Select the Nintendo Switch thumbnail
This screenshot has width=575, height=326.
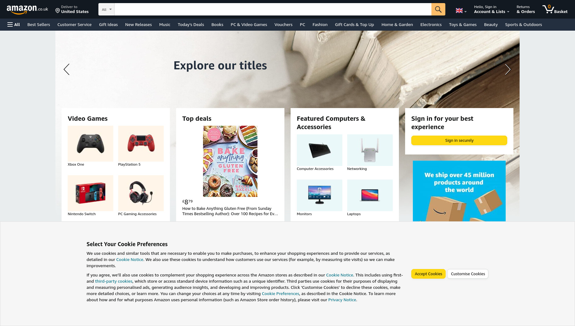[x=90, y=193]
